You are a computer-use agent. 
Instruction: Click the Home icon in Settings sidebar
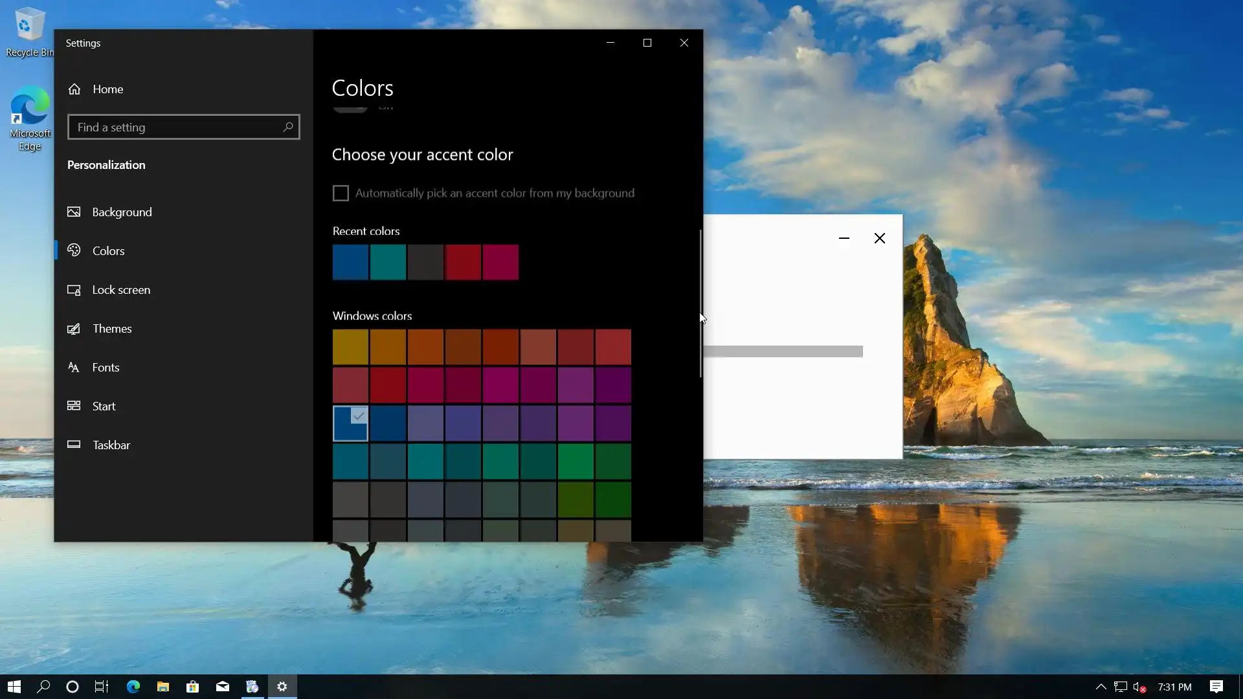pos(74,89)
